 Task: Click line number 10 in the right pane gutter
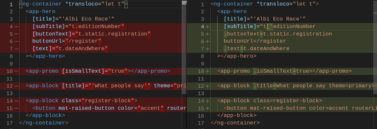point(201,71)
